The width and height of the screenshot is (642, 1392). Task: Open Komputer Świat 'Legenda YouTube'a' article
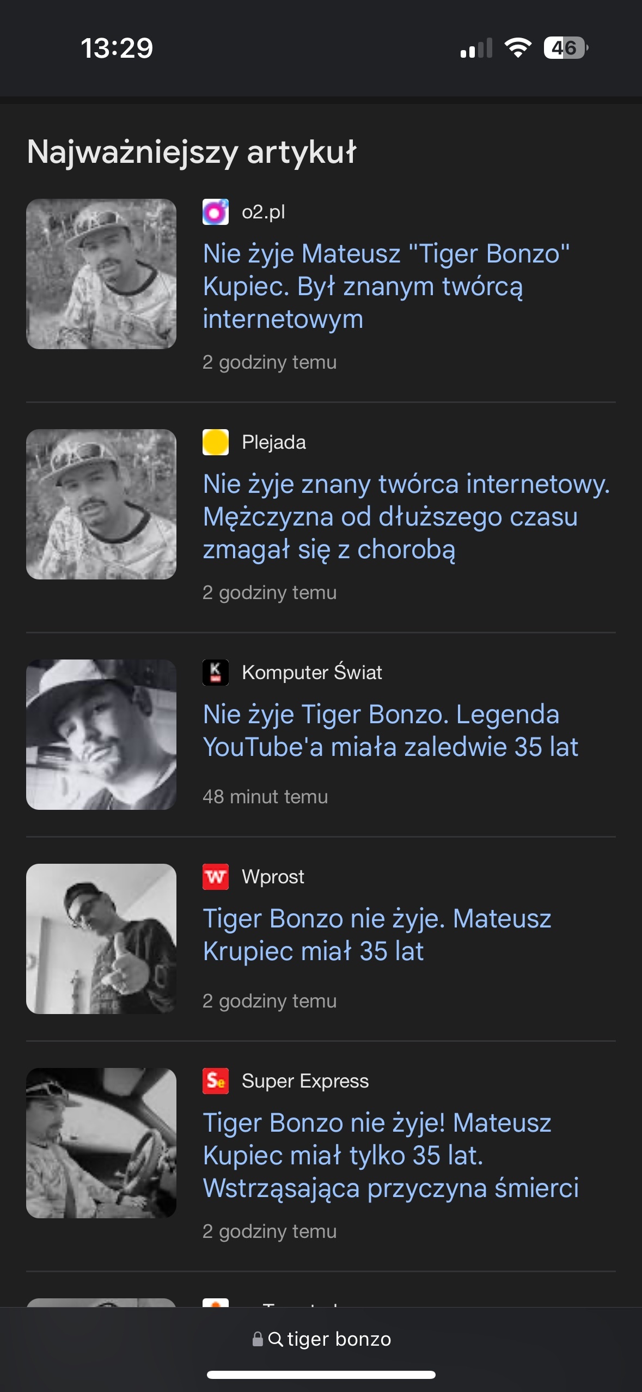click(390, 731)
